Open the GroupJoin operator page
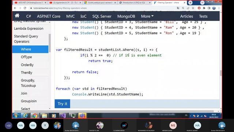 (29, 101)
